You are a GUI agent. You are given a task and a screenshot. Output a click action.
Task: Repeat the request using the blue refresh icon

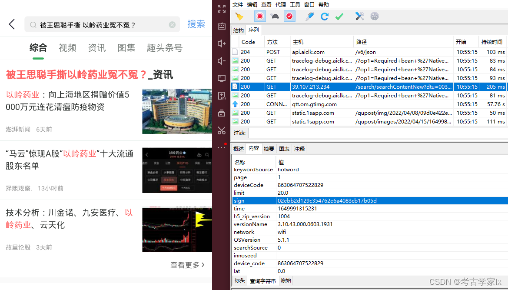tap(325, 17)
